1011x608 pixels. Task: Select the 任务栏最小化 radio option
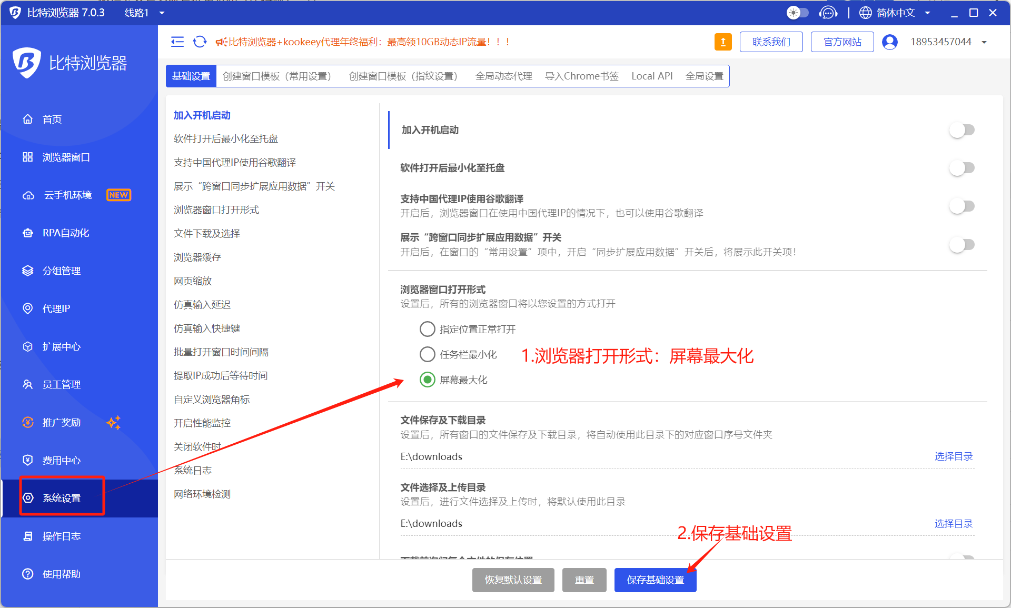(x=427, y=354)
